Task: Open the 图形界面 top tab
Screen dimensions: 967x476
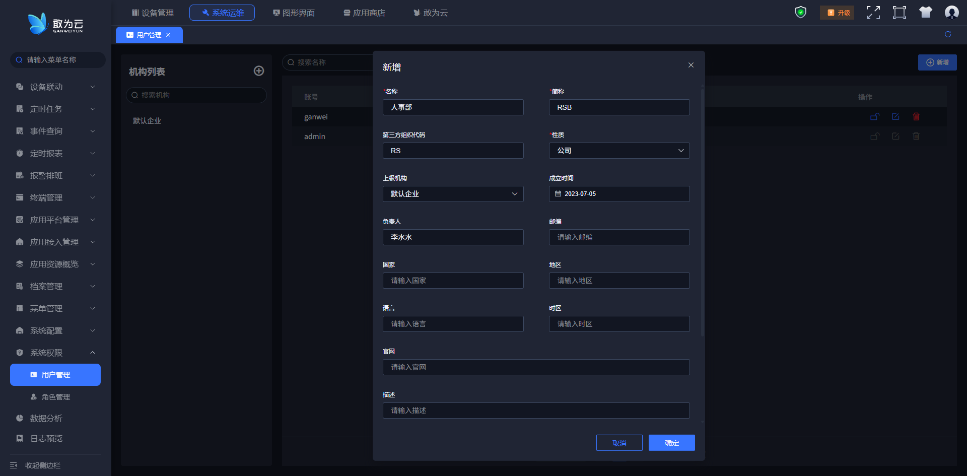Action: point(294,13)
